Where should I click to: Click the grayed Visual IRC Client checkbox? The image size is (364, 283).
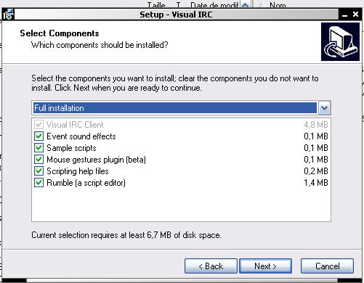[x=39, y=125]
